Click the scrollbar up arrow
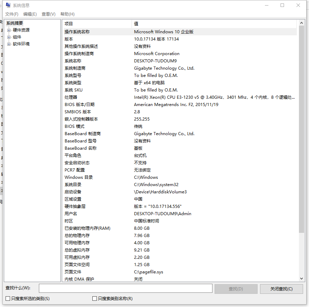Viewport: 309px width, 307px height. [301, 23]
